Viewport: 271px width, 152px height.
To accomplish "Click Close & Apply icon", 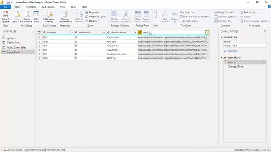I will pyautogui.click(x=6, y=14).
